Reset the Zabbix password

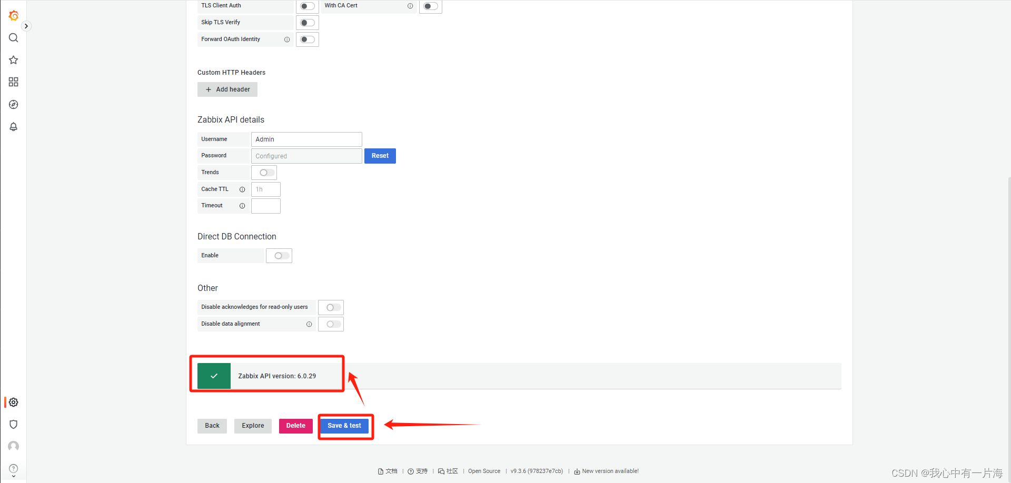pyautogui.click(x=380, y=156)
